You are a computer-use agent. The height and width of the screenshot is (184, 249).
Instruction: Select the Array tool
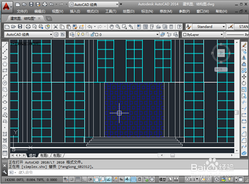[244, 70]
